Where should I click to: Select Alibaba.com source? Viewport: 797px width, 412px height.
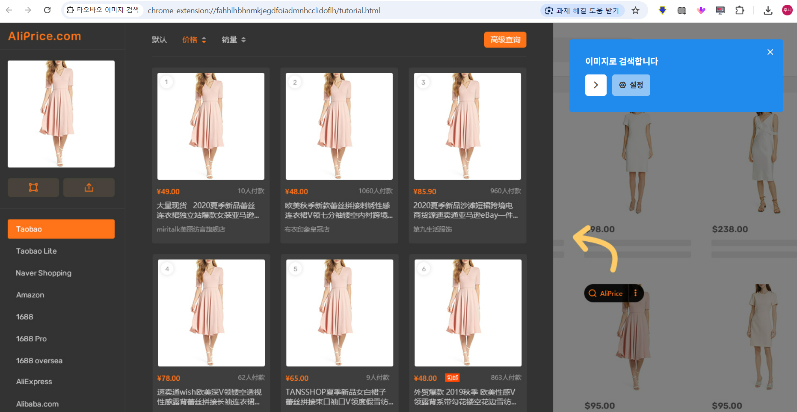pyautogui.click(x=37, y=404)
